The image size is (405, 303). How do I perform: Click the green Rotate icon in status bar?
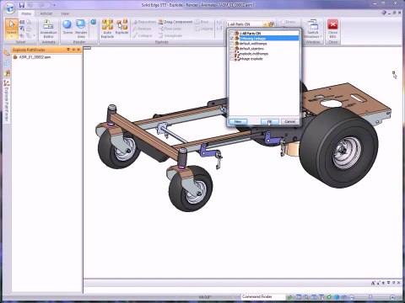[x=329, y=297]
